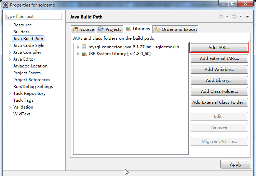The width and height of the screenshot is (256, 176).
Task: Click the mysql-connector jar file icon
Action: pos(84,47)
